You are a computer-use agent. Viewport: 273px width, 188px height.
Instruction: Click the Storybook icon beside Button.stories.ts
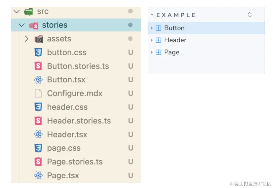click(x=38, y=66)
